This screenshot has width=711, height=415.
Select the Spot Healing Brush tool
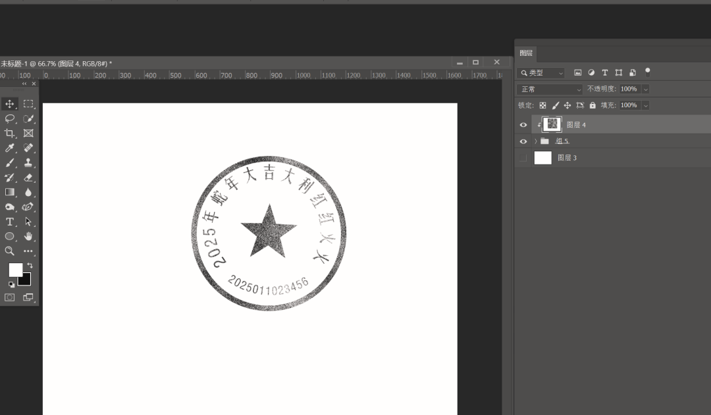click(x=28, y=148)
